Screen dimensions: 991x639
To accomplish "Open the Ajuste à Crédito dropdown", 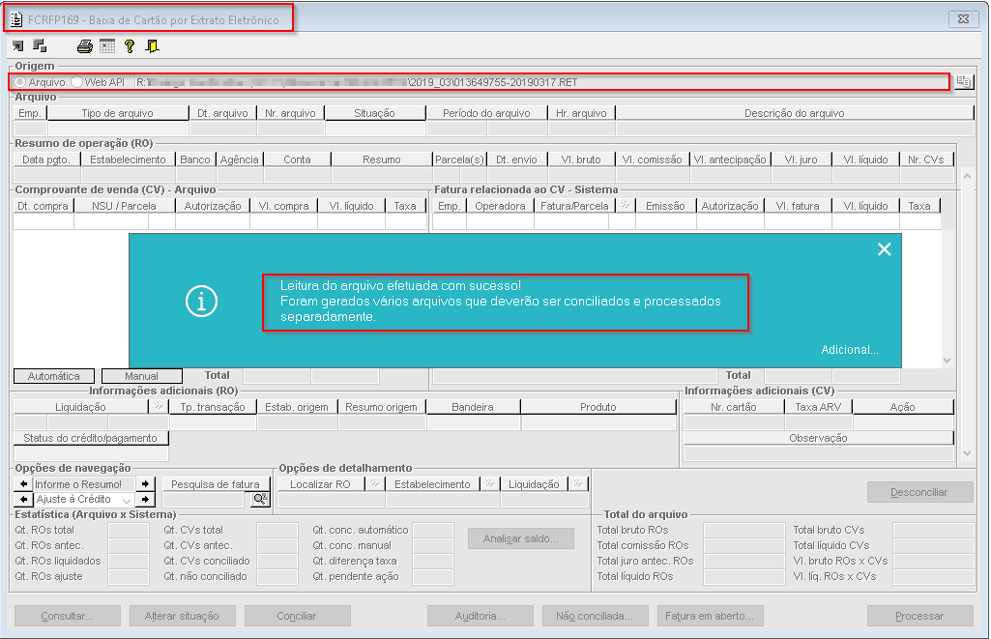I will click(x=127, y=500).
